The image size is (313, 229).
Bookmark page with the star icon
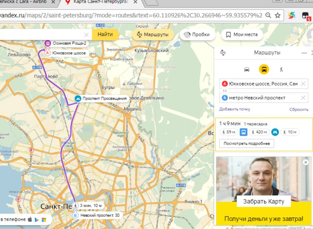point(278,15)
